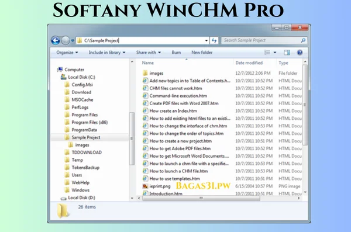Select the TDDOWNLOAD folder
Screen dimensions: 351x232
[x=83, y=153]
